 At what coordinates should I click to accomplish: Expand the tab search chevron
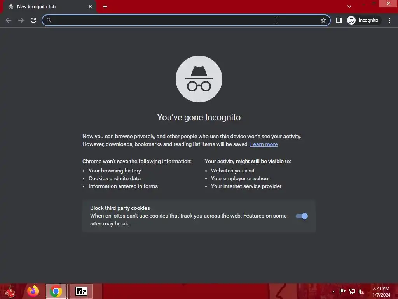click(x=349, y=7)
